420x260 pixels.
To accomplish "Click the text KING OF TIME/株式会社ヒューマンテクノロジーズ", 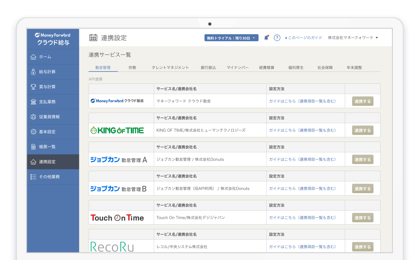I will (x=201, y=130).
